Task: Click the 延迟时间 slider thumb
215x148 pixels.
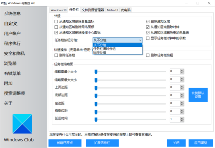Action: [x=96, y=120]
